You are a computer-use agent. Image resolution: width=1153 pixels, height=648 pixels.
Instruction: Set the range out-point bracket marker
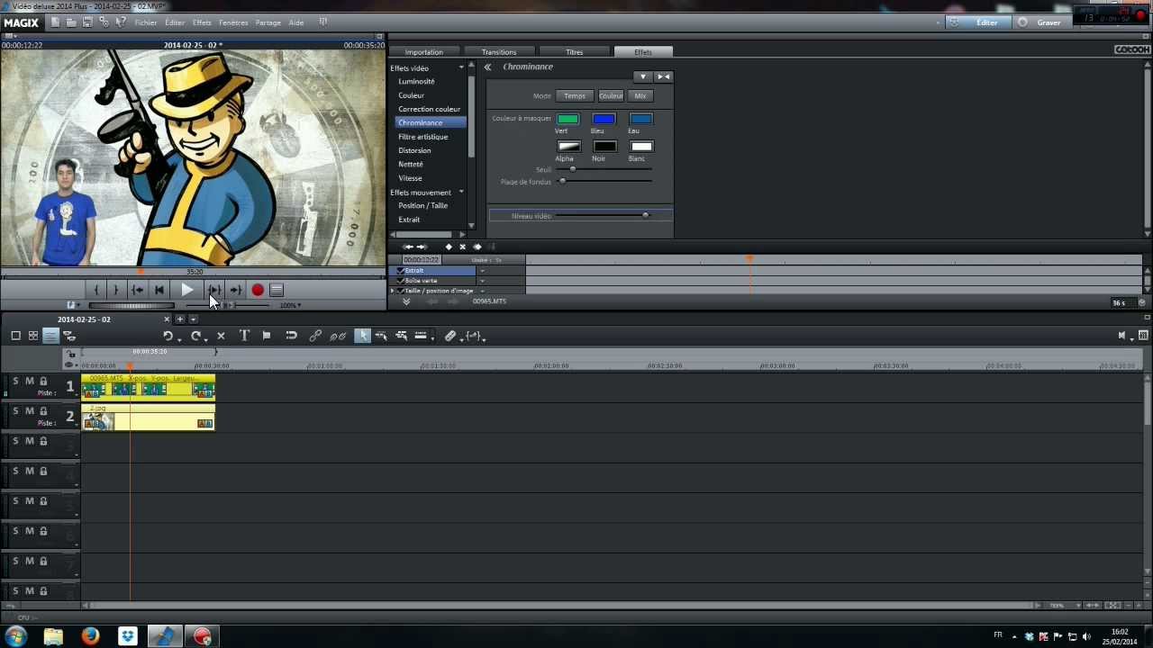(x=115, y=290)
